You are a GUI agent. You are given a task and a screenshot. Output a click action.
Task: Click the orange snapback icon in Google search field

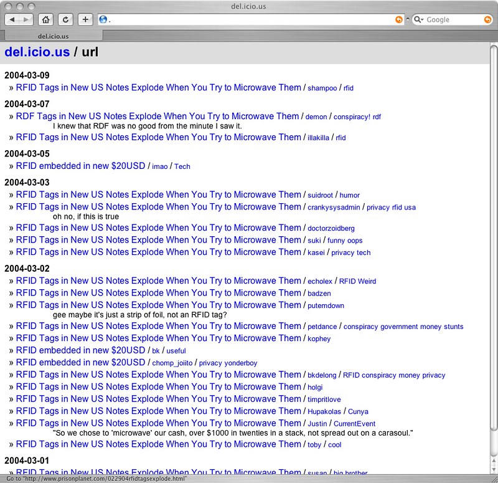(487, 20)
